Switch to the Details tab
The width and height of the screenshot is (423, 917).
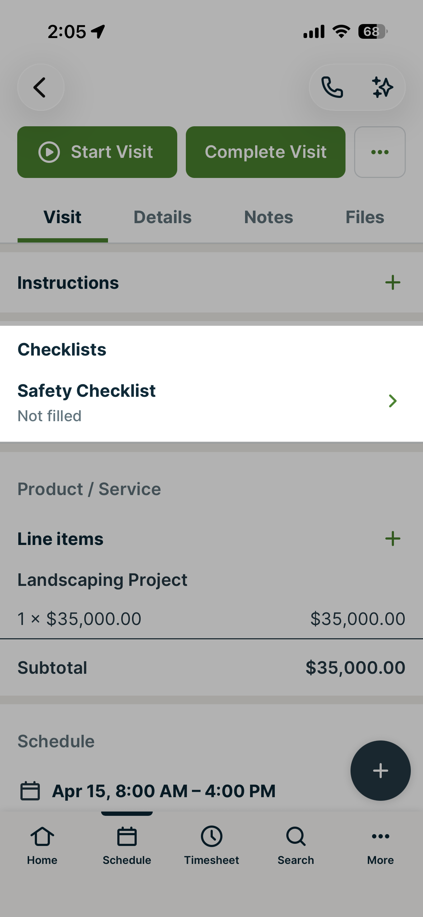tap(163, 217)
